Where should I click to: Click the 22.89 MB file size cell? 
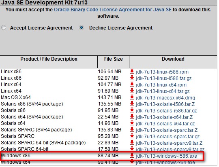(x=108, y=143)
